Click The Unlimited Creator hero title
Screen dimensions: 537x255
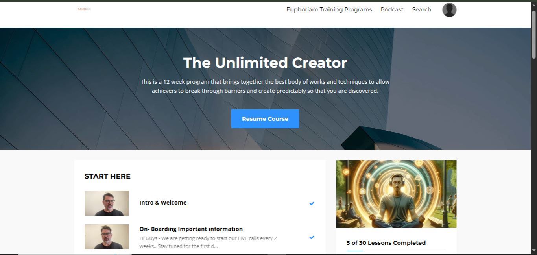coord(265,63)
